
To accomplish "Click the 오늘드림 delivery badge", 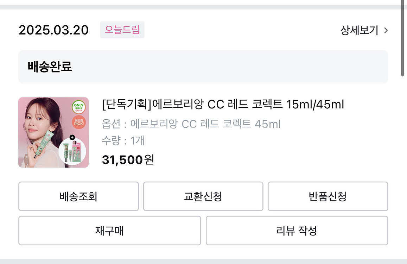I will [122, 30].
